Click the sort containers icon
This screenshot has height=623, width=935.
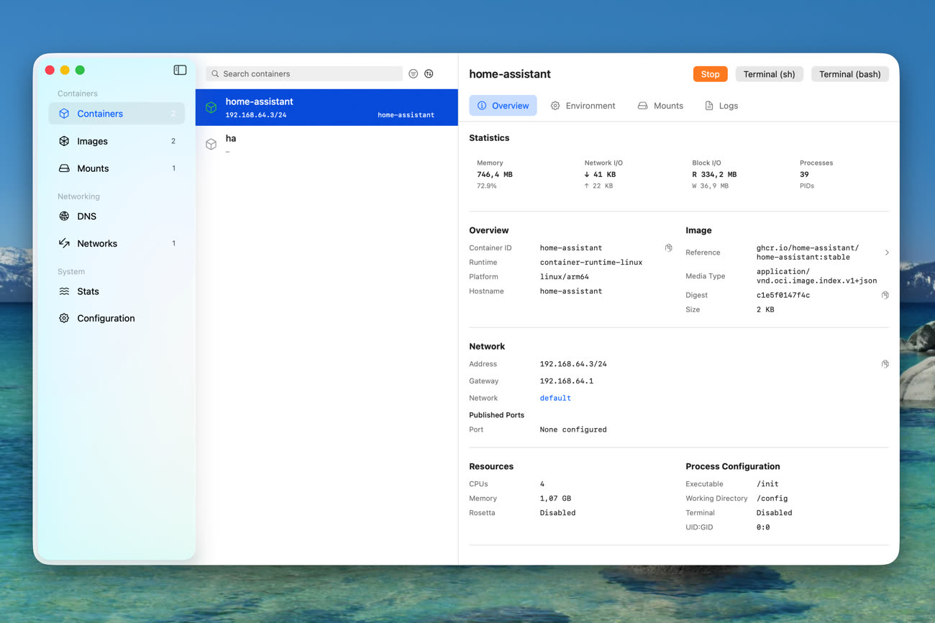[x=429, y=73]
